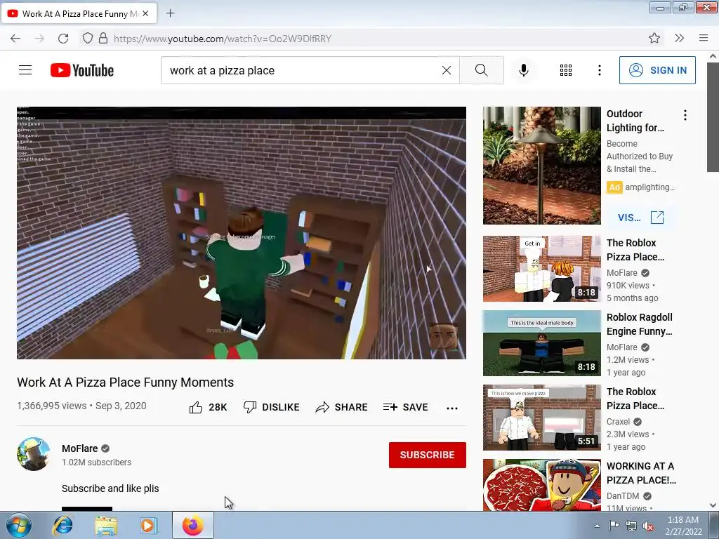
Task: Switch to Firefox taskbar button
Action: pos(193,525)
